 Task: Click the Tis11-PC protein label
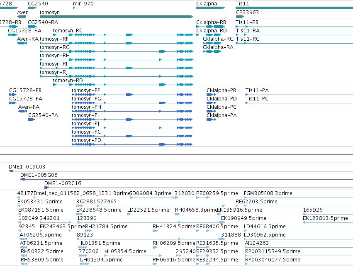pyautogui.click(x=257, y=99)
